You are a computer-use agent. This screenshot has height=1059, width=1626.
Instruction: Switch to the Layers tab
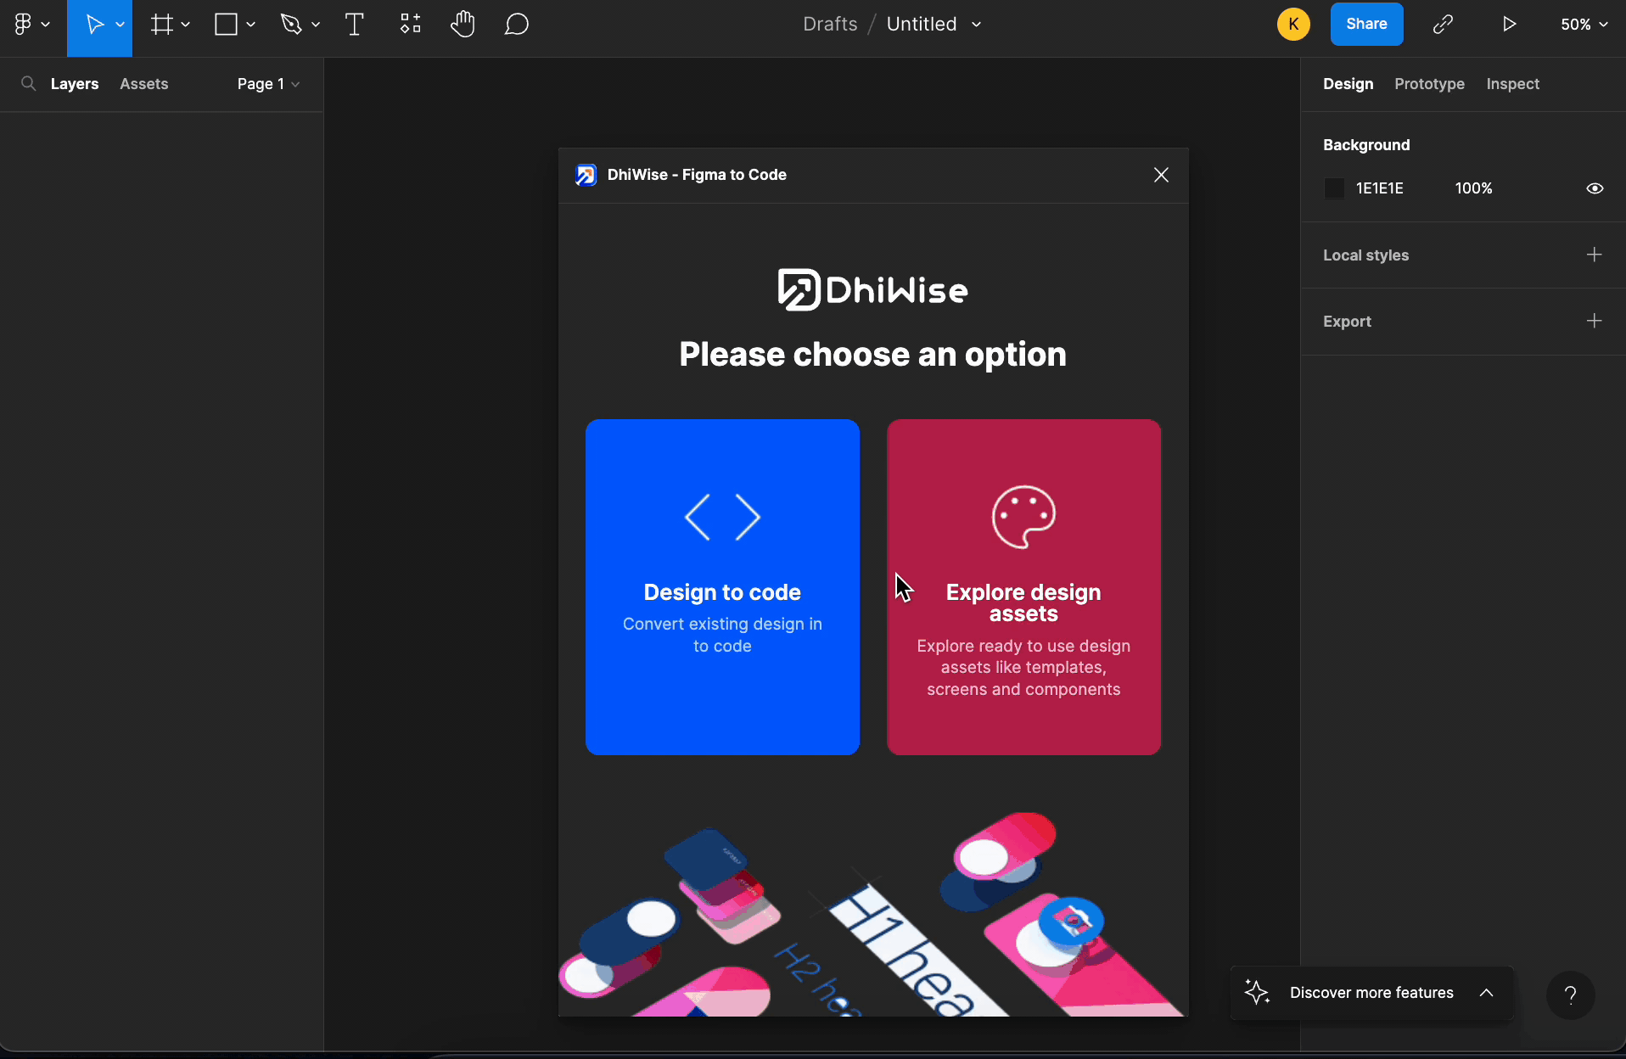pyautogui.click(x=75, y=84)
